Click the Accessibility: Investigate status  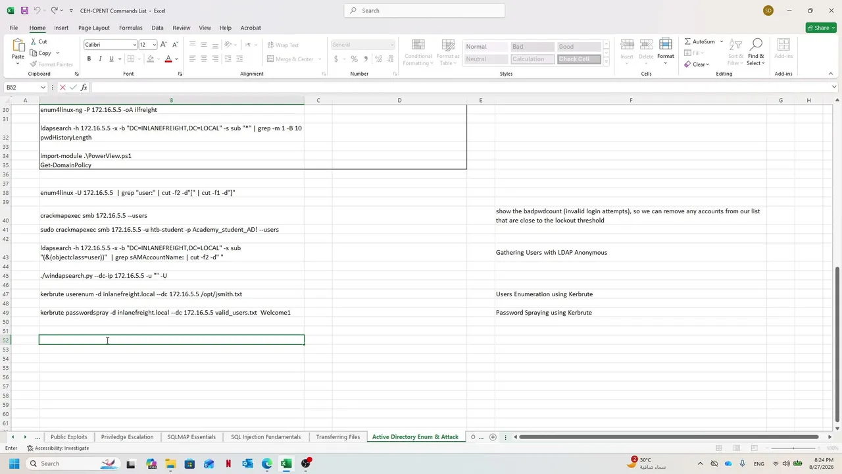(58, 448)
